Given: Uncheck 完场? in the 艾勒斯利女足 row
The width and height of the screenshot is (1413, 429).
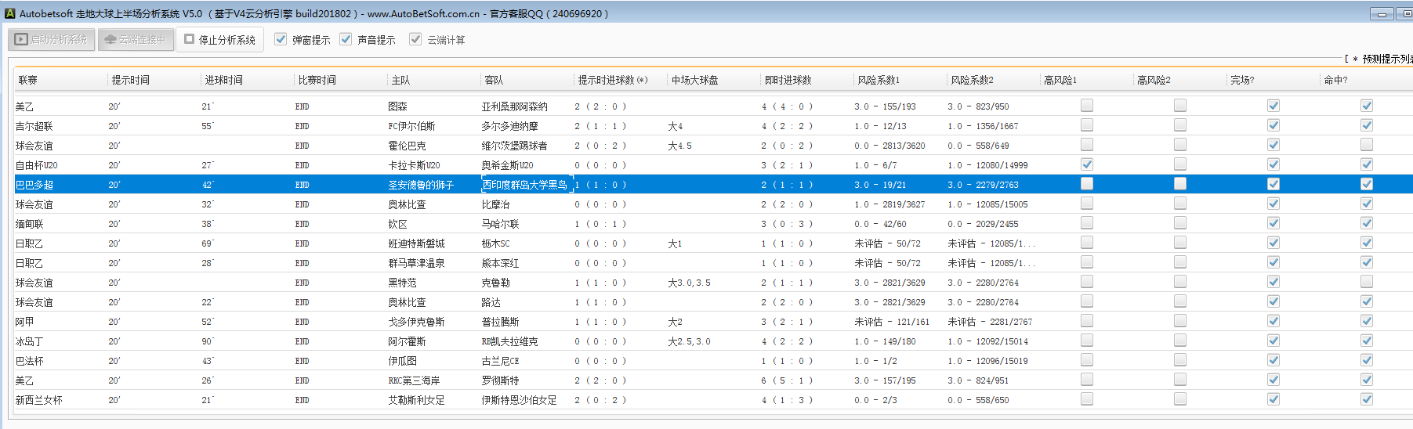Looking at the screenshot, I should [x=1273, y=399].
